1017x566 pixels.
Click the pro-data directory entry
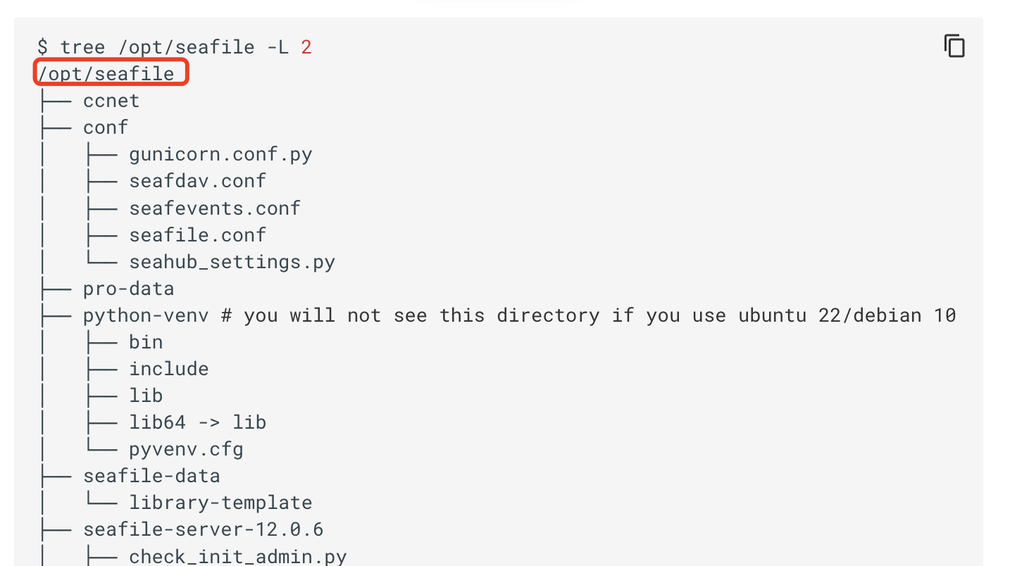click(128, 289)
